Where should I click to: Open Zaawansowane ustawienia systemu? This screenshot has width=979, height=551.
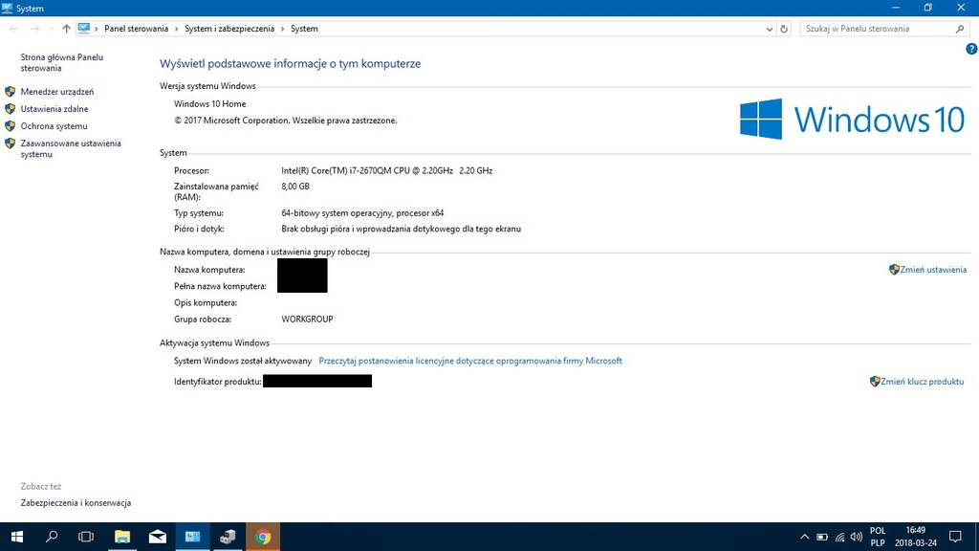click(x=71, y=148)
